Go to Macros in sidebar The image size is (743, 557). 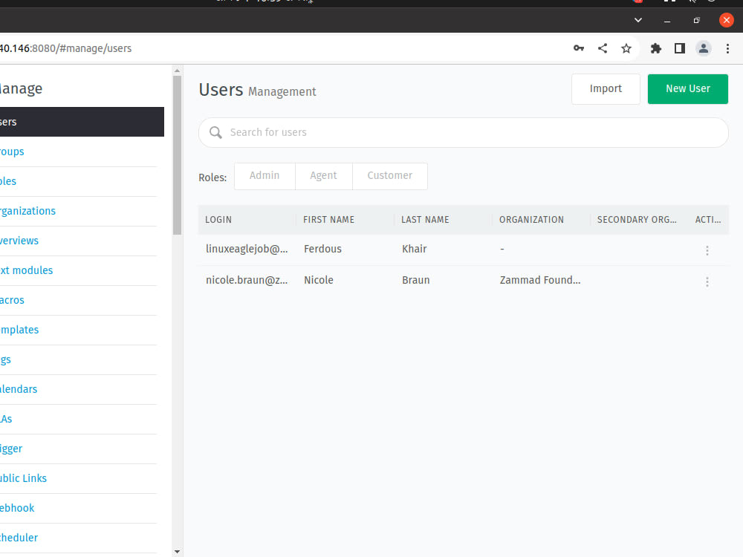[78, 300]
